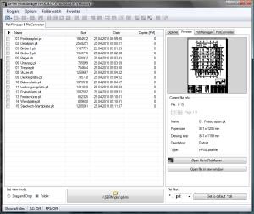
Task: Click the large folder path button
Action: 116,196
